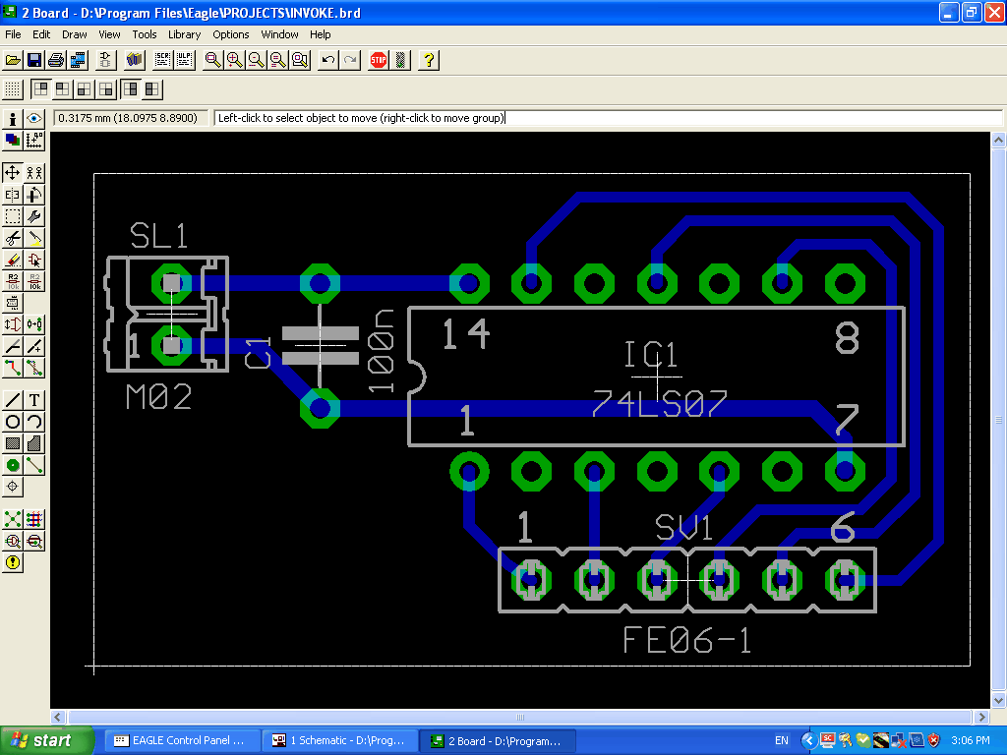Select the Polygon tool
The image size is (1007, 755).
coord(34,443)
